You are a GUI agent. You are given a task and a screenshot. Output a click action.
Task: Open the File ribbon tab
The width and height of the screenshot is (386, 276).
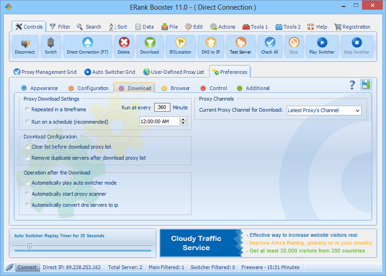pyautogui.click(x=169, y=27)
